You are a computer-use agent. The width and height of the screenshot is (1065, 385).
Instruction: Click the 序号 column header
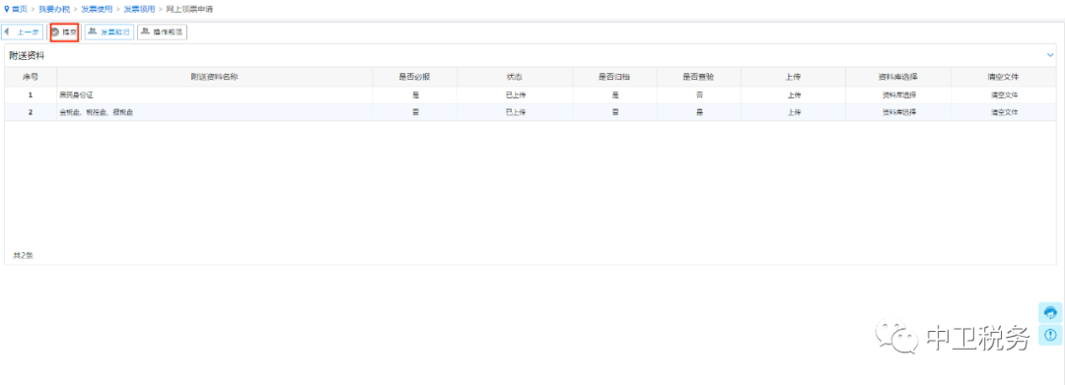tap(31, 77)
